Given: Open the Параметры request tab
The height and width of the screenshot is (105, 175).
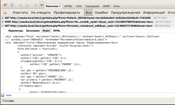Looking at the screenshot, I should coord(16,31).
